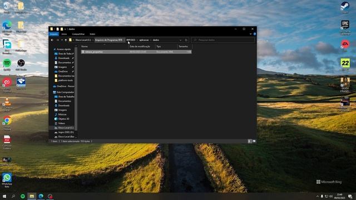356x200 pixels.
Task: Click the Pesquisar dados search box
Action: click(222, 40)
